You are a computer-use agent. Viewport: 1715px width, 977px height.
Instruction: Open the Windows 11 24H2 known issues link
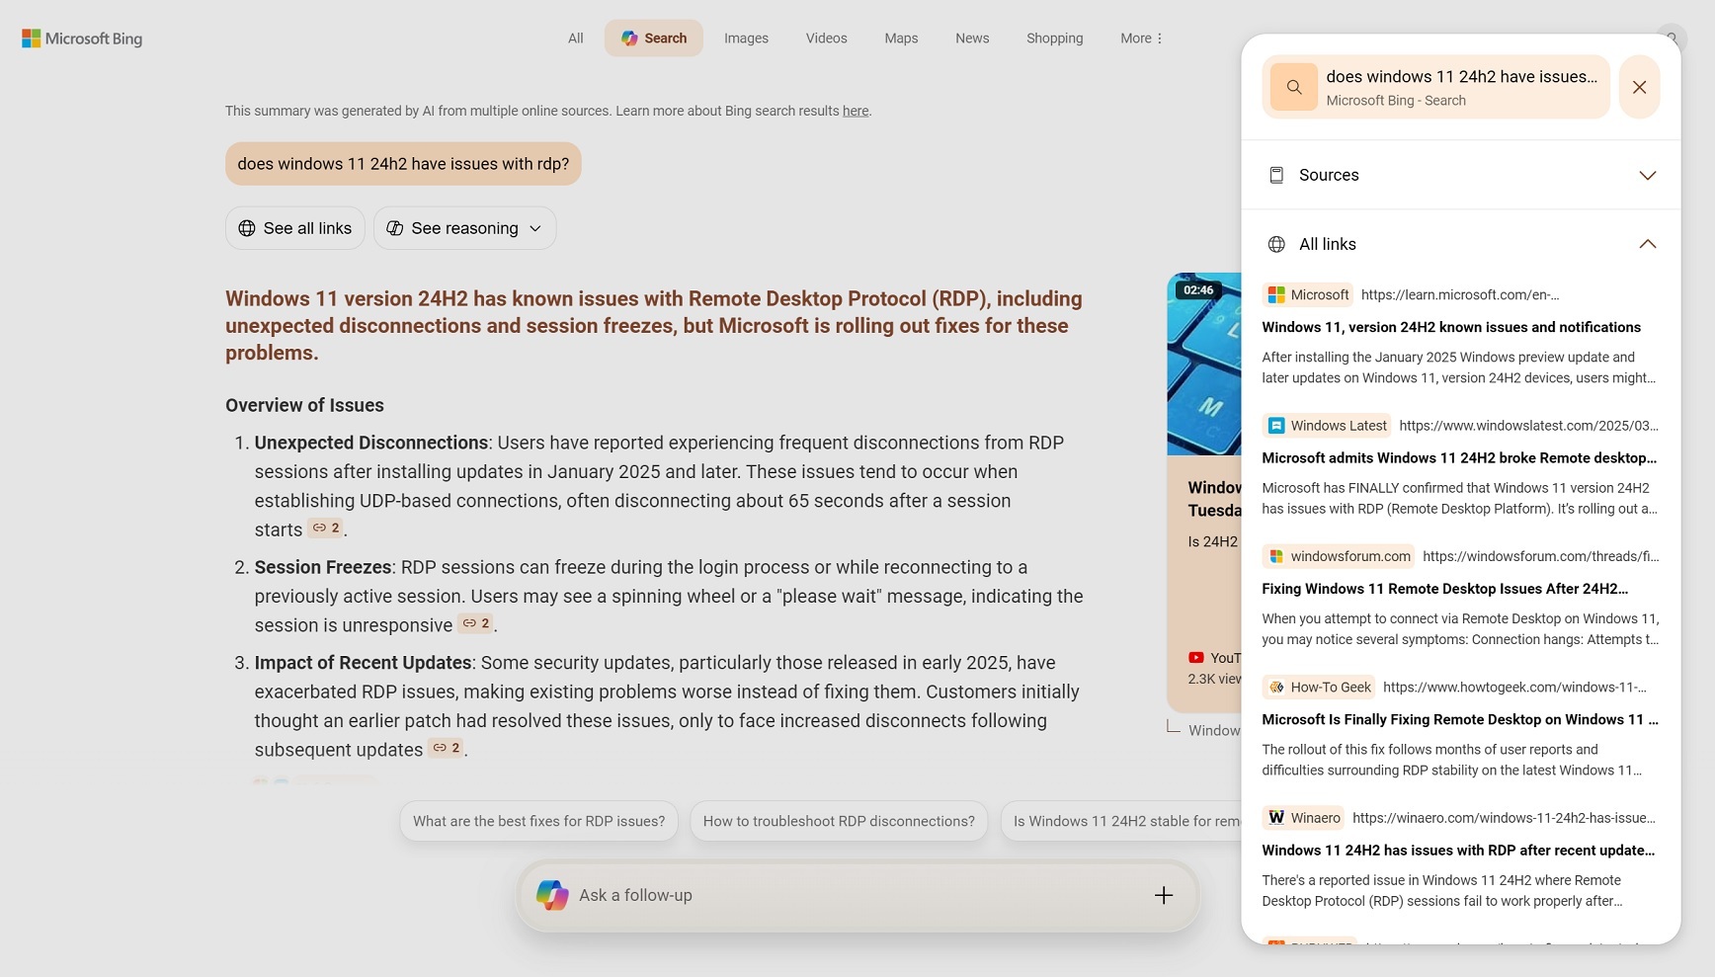click(x=1451, y=327)
